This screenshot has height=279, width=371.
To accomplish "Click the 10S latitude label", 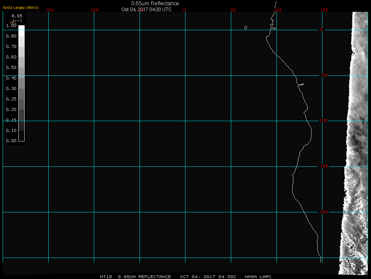I will 324,121.
